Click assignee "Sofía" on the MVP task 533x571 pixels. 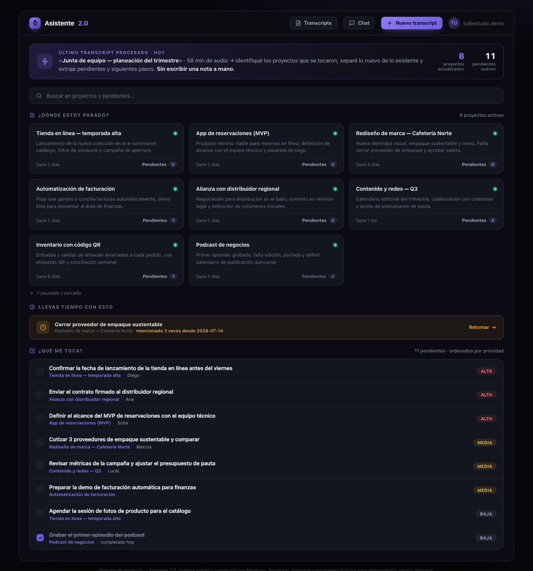click(123, 423)
